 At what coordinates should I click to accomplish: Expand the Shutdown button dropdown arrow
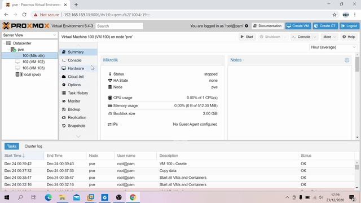point(285,37)
